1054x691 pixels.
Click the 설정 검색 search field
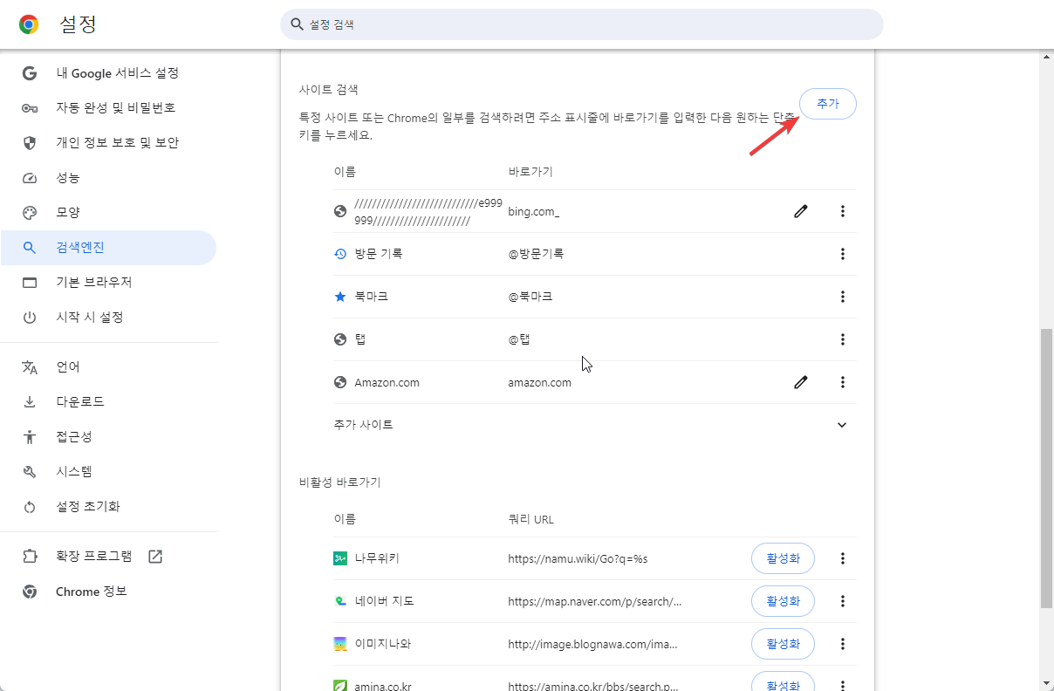click(580, 24)
